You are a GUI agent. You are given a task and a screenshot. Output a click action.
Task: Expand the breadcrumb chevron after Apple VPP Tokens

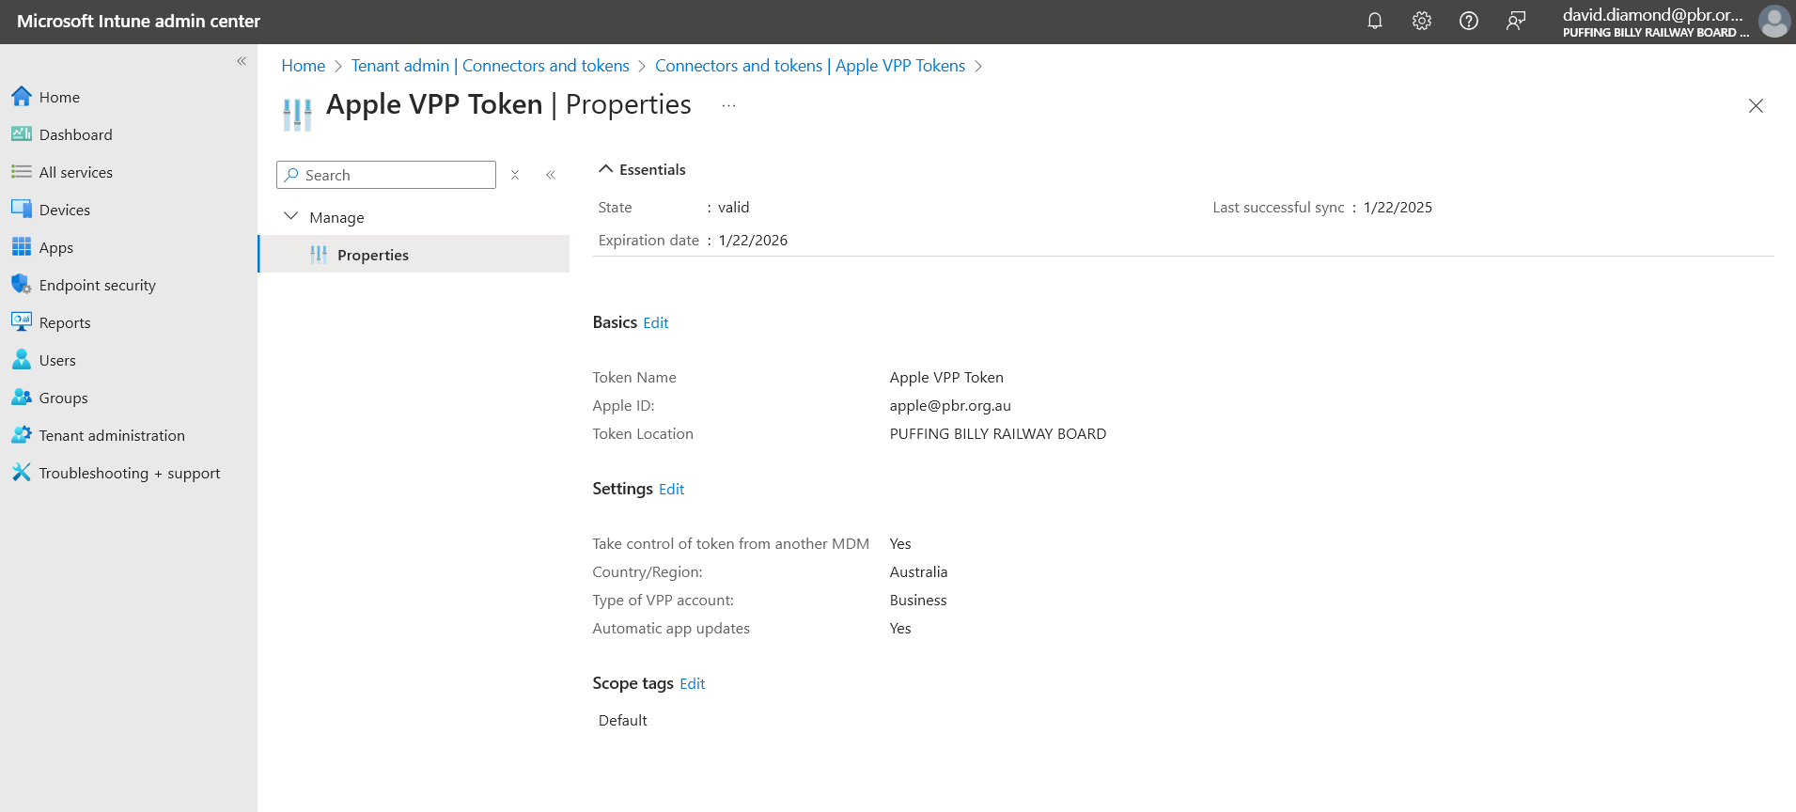pyautogui.click(x=978, y=66)
